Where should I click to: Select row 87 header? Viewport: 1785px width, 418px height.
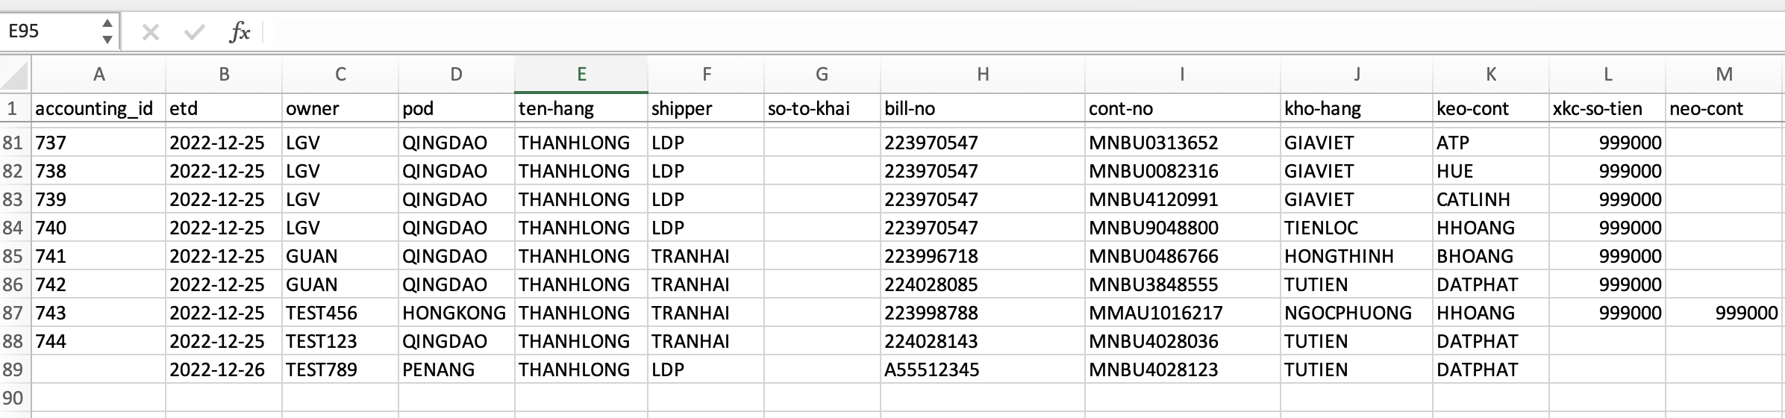[x=13, y=313]
